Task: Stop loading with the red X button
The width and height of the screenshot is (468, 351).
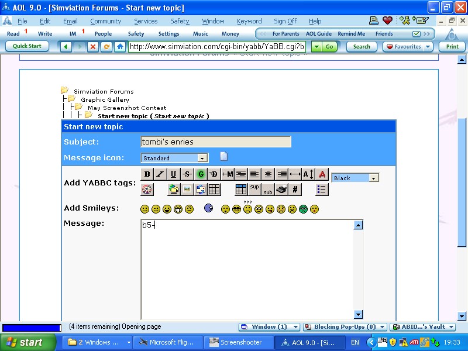Action: pyautogui.click(x=93, y=47)
